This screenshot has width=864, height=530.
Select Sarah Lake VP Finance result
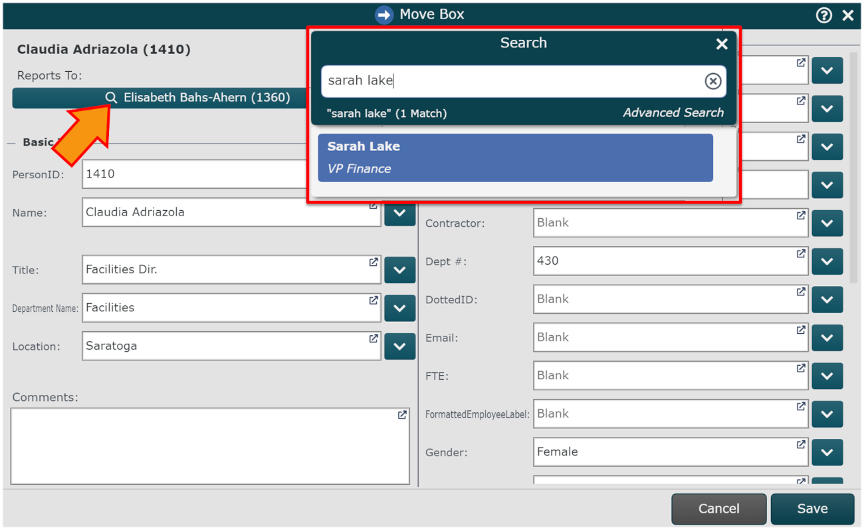[x=515, y=158]
